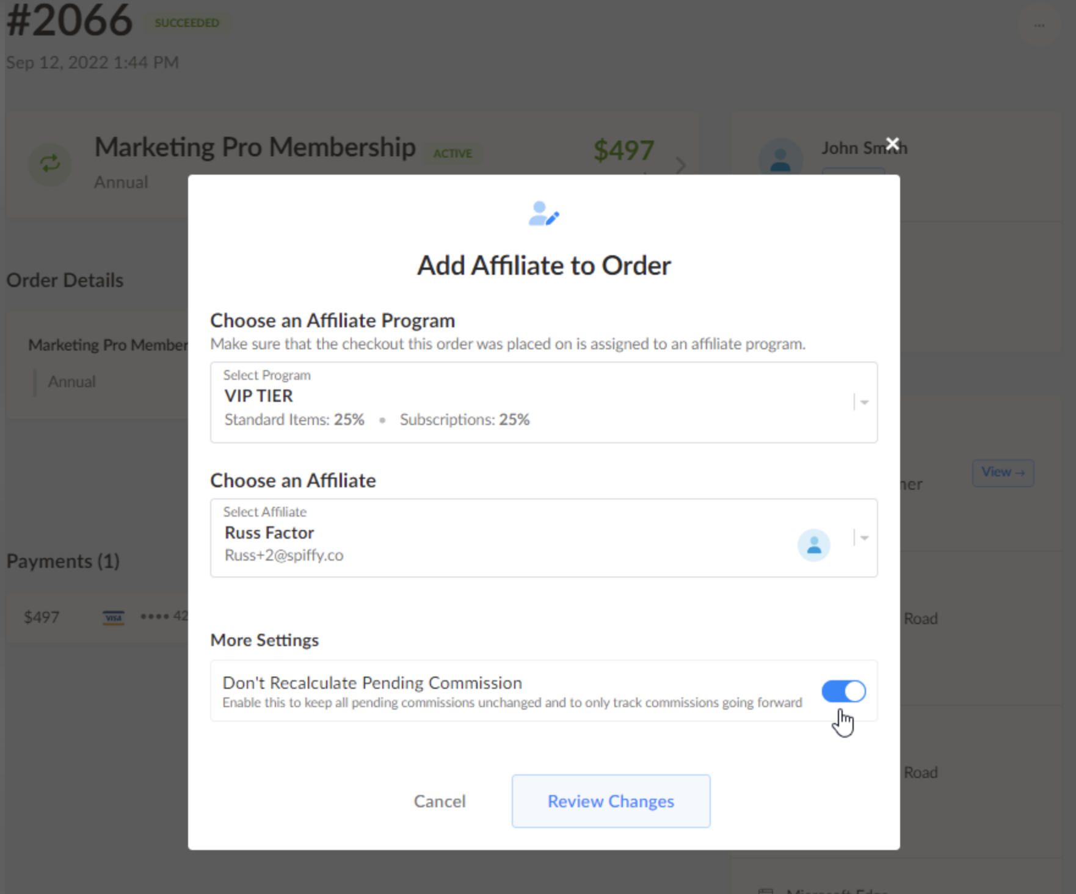Toggle Don't Recalculate Pending Commission switch
Screen dimensions: 1076x894
click(x=843, y=691)
